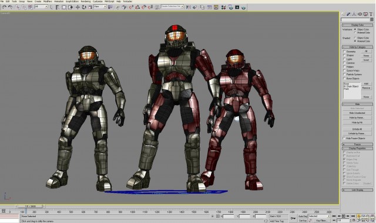The width and height of the screenshot is (376, 223).
Task: Click the Align tool icon
Action: point(194,7)
